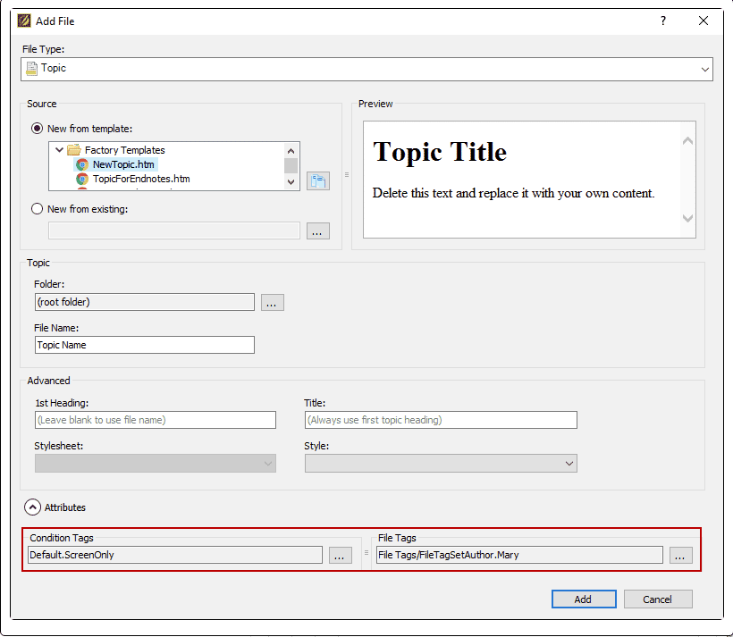
Task: Select New from template radio button
Action: tap(37, 129)
